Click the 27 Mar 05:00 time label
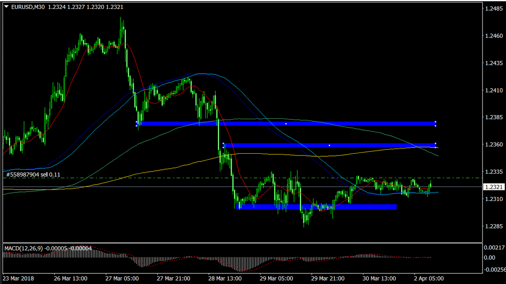The height and width of the screenshot is (284, 506). [122, 278]
